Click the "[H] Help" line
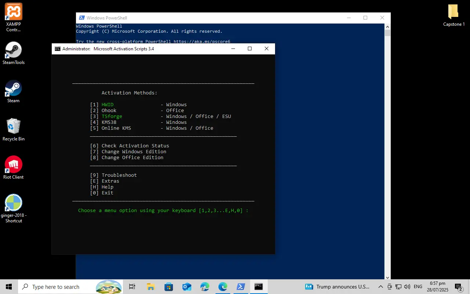Viewport: 470px width, 294px height. (102, 187)
